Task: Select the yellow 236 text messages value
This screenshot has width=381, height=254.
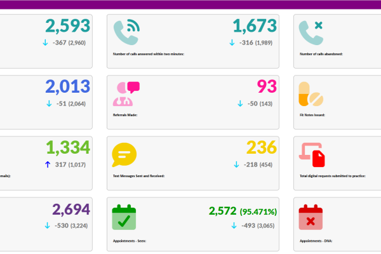Action: pos(262,147)
